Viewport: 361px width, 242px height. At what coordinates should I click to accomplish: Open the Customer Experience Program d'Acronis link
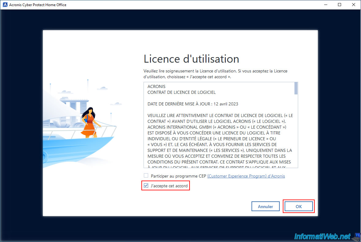(246, 176)
